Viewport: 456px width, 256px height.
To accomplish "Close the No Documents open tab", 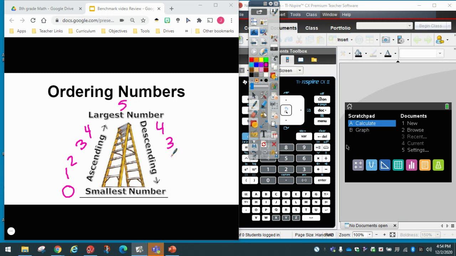I will point(395,225).
